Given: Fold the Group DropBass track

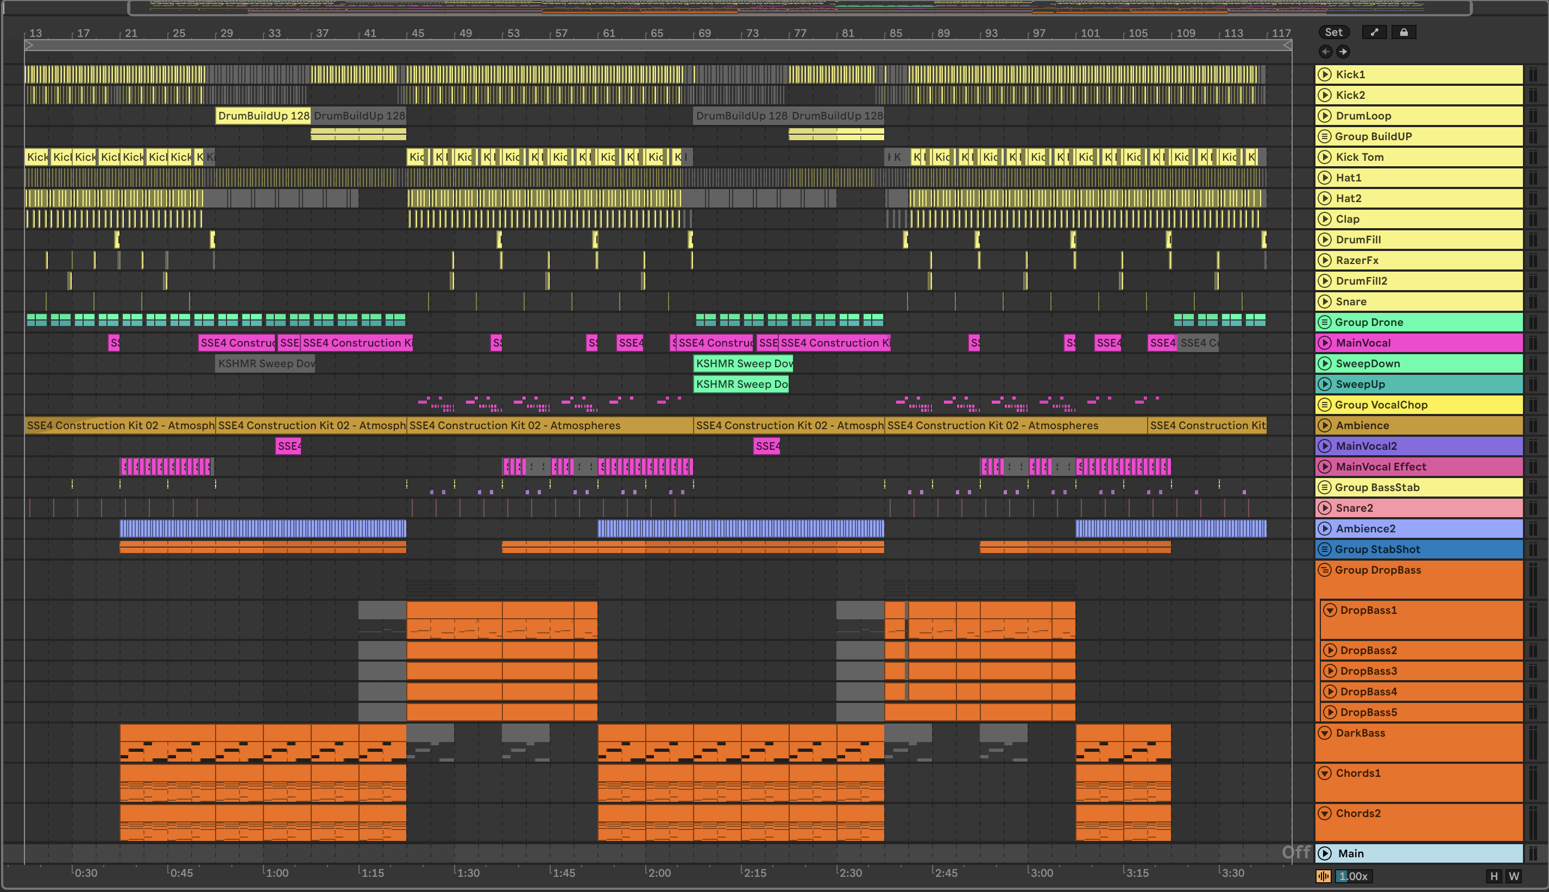Looking at the screenshot, I should click(1325, 570).
